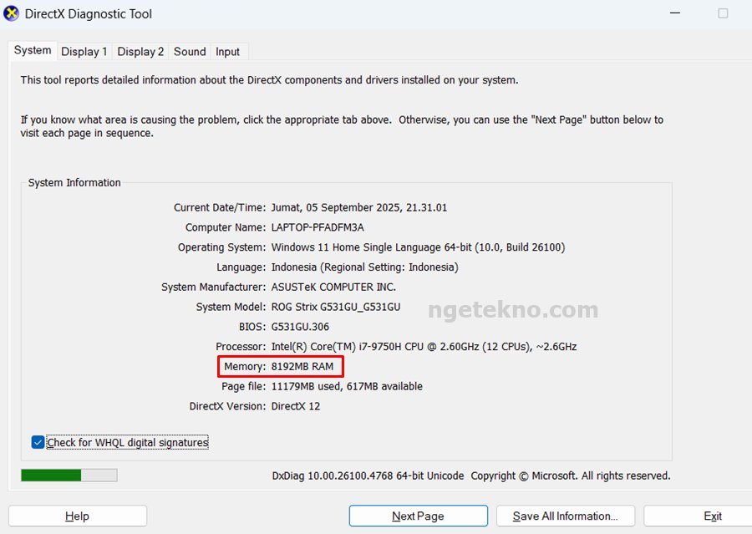Image resolution: width=752 pixels, height=534 pixels.
Task: Open the Display 2 tab
Action: (x=140, y=52)
